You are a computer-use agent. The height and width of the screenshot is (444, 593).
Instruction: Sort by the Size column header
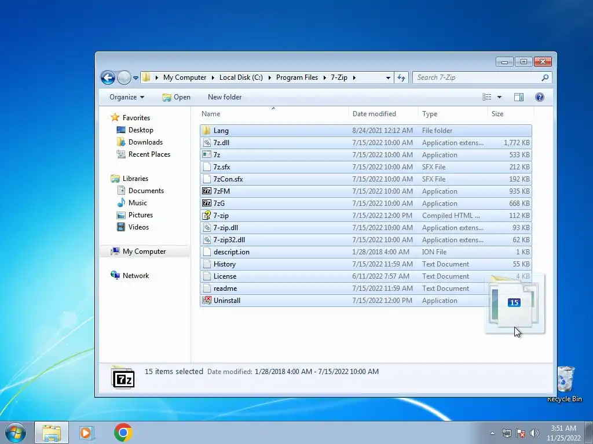point(511,114)
